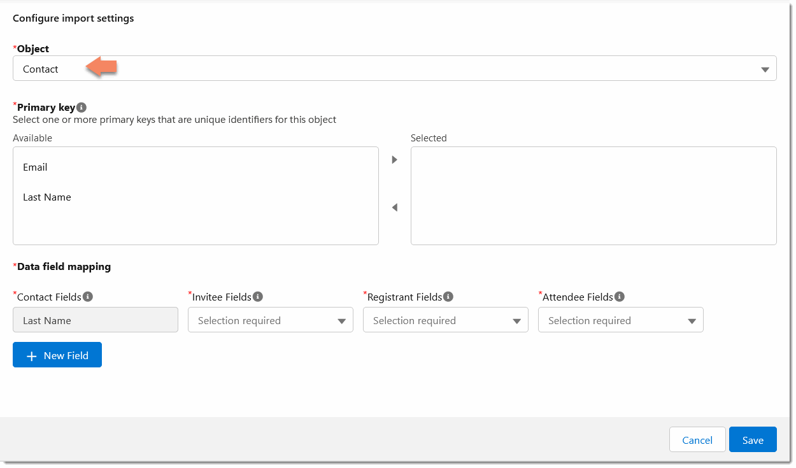Open the Invitee Fields selection dropdown
Screen dimensions: 796x468
pyautogui.click(x=270, y=320)
